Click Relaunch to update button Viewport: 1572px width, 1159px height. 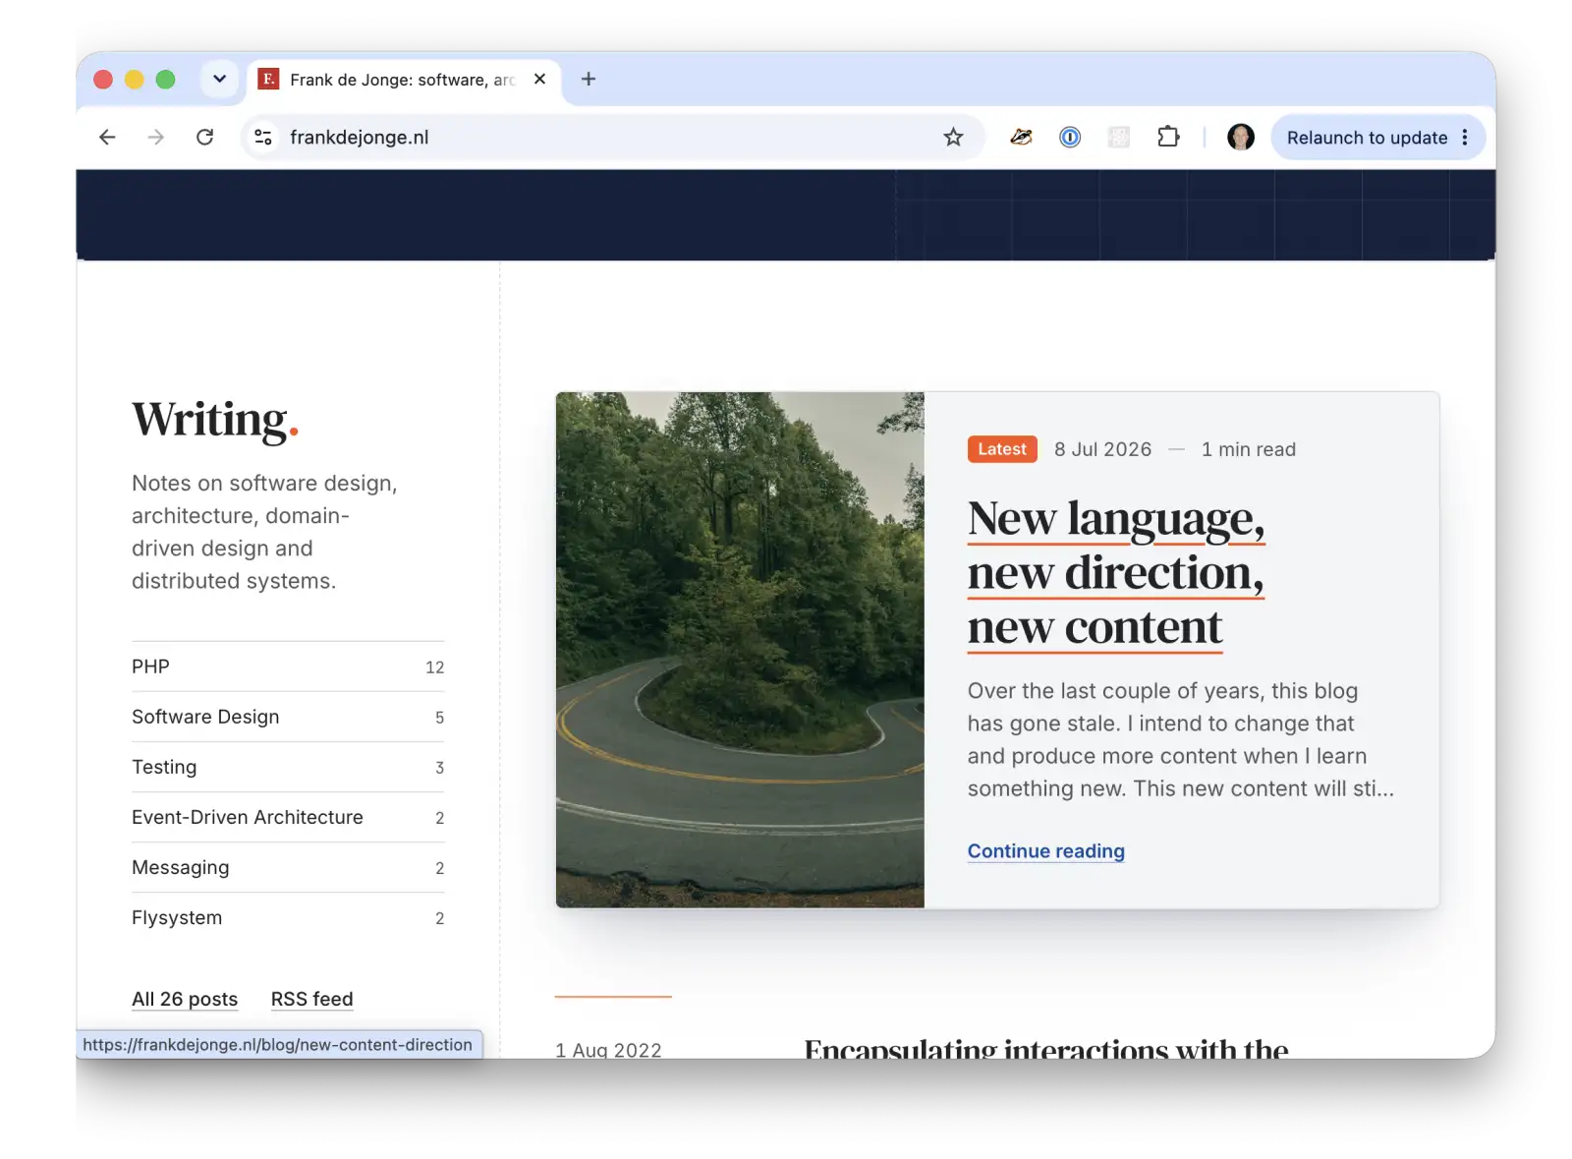(x=1367, y=138)
